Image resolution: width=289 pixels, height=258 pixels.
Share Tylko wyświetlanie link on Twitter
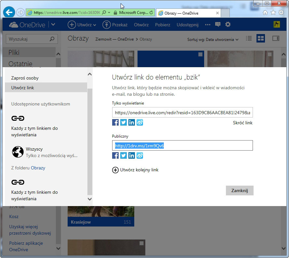tap(124, 122)
